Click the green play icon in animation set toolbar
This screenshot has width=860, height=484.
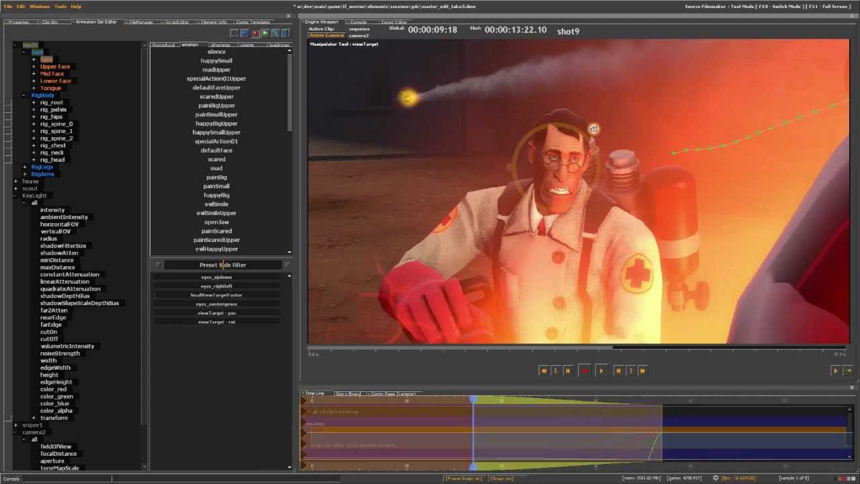[265, 33]
